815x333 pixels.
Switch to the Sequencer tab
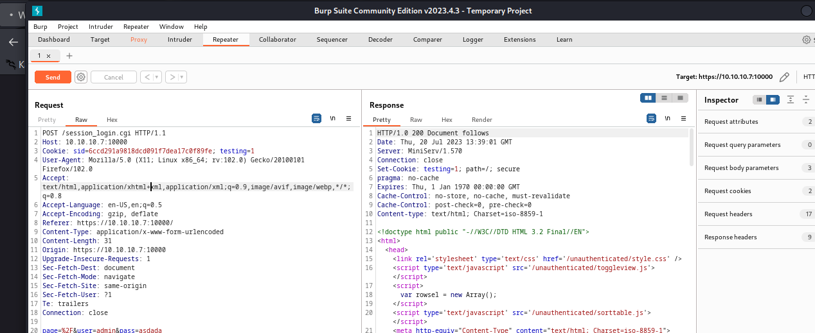coord(332,40)
